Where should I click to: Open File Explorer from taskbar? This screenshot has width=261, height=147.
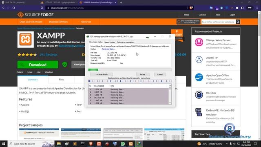(59, 144)
